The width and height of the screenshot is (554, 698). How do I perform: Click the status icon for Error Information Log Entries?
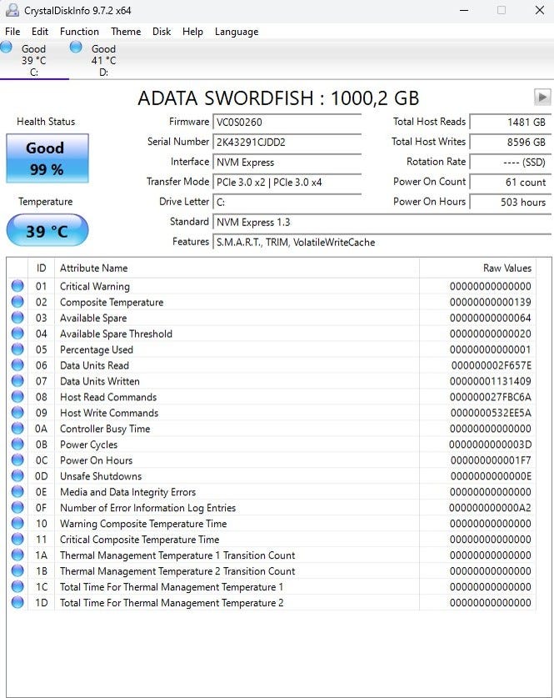pyautogui.click(x=17, y=507)
